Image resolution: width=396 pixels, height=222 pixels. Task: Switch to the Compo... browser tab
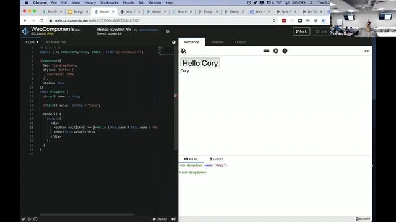(x=208, y=12)
